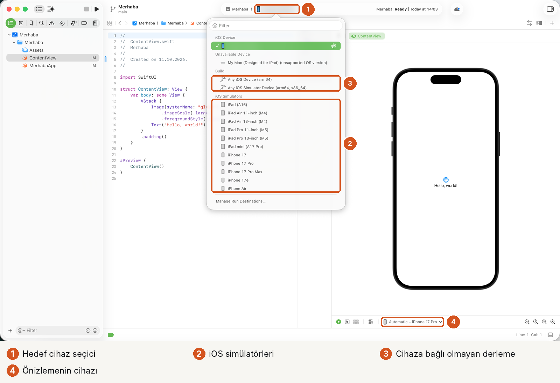The width and height of the screenshot is (560, 383).
Task: Open the Source Control navigator
Action: [21, 23]
